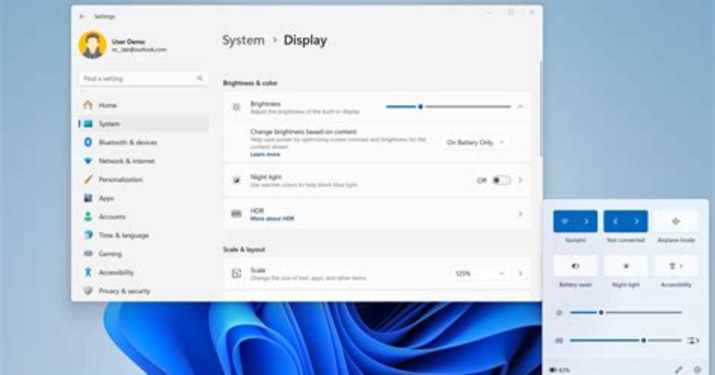Click the Apps sidebar icon
The height and width of the screenshot is (375, 715).
tap(88, 198)
